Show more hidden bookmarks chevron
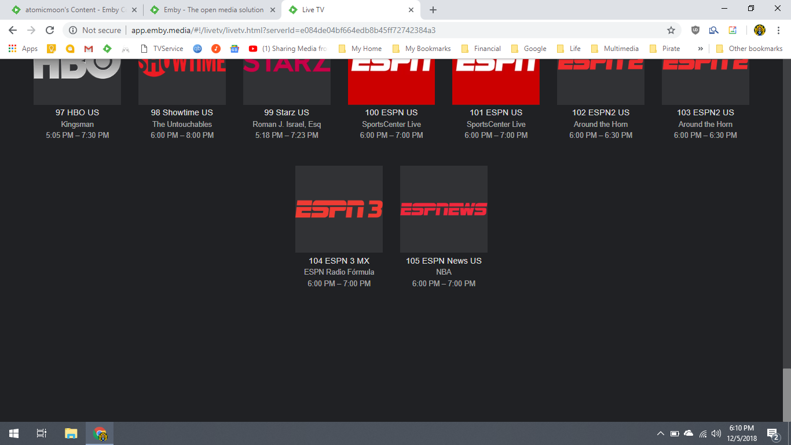The width and height of the screenshot is (791, 445). tap(701, 49)
